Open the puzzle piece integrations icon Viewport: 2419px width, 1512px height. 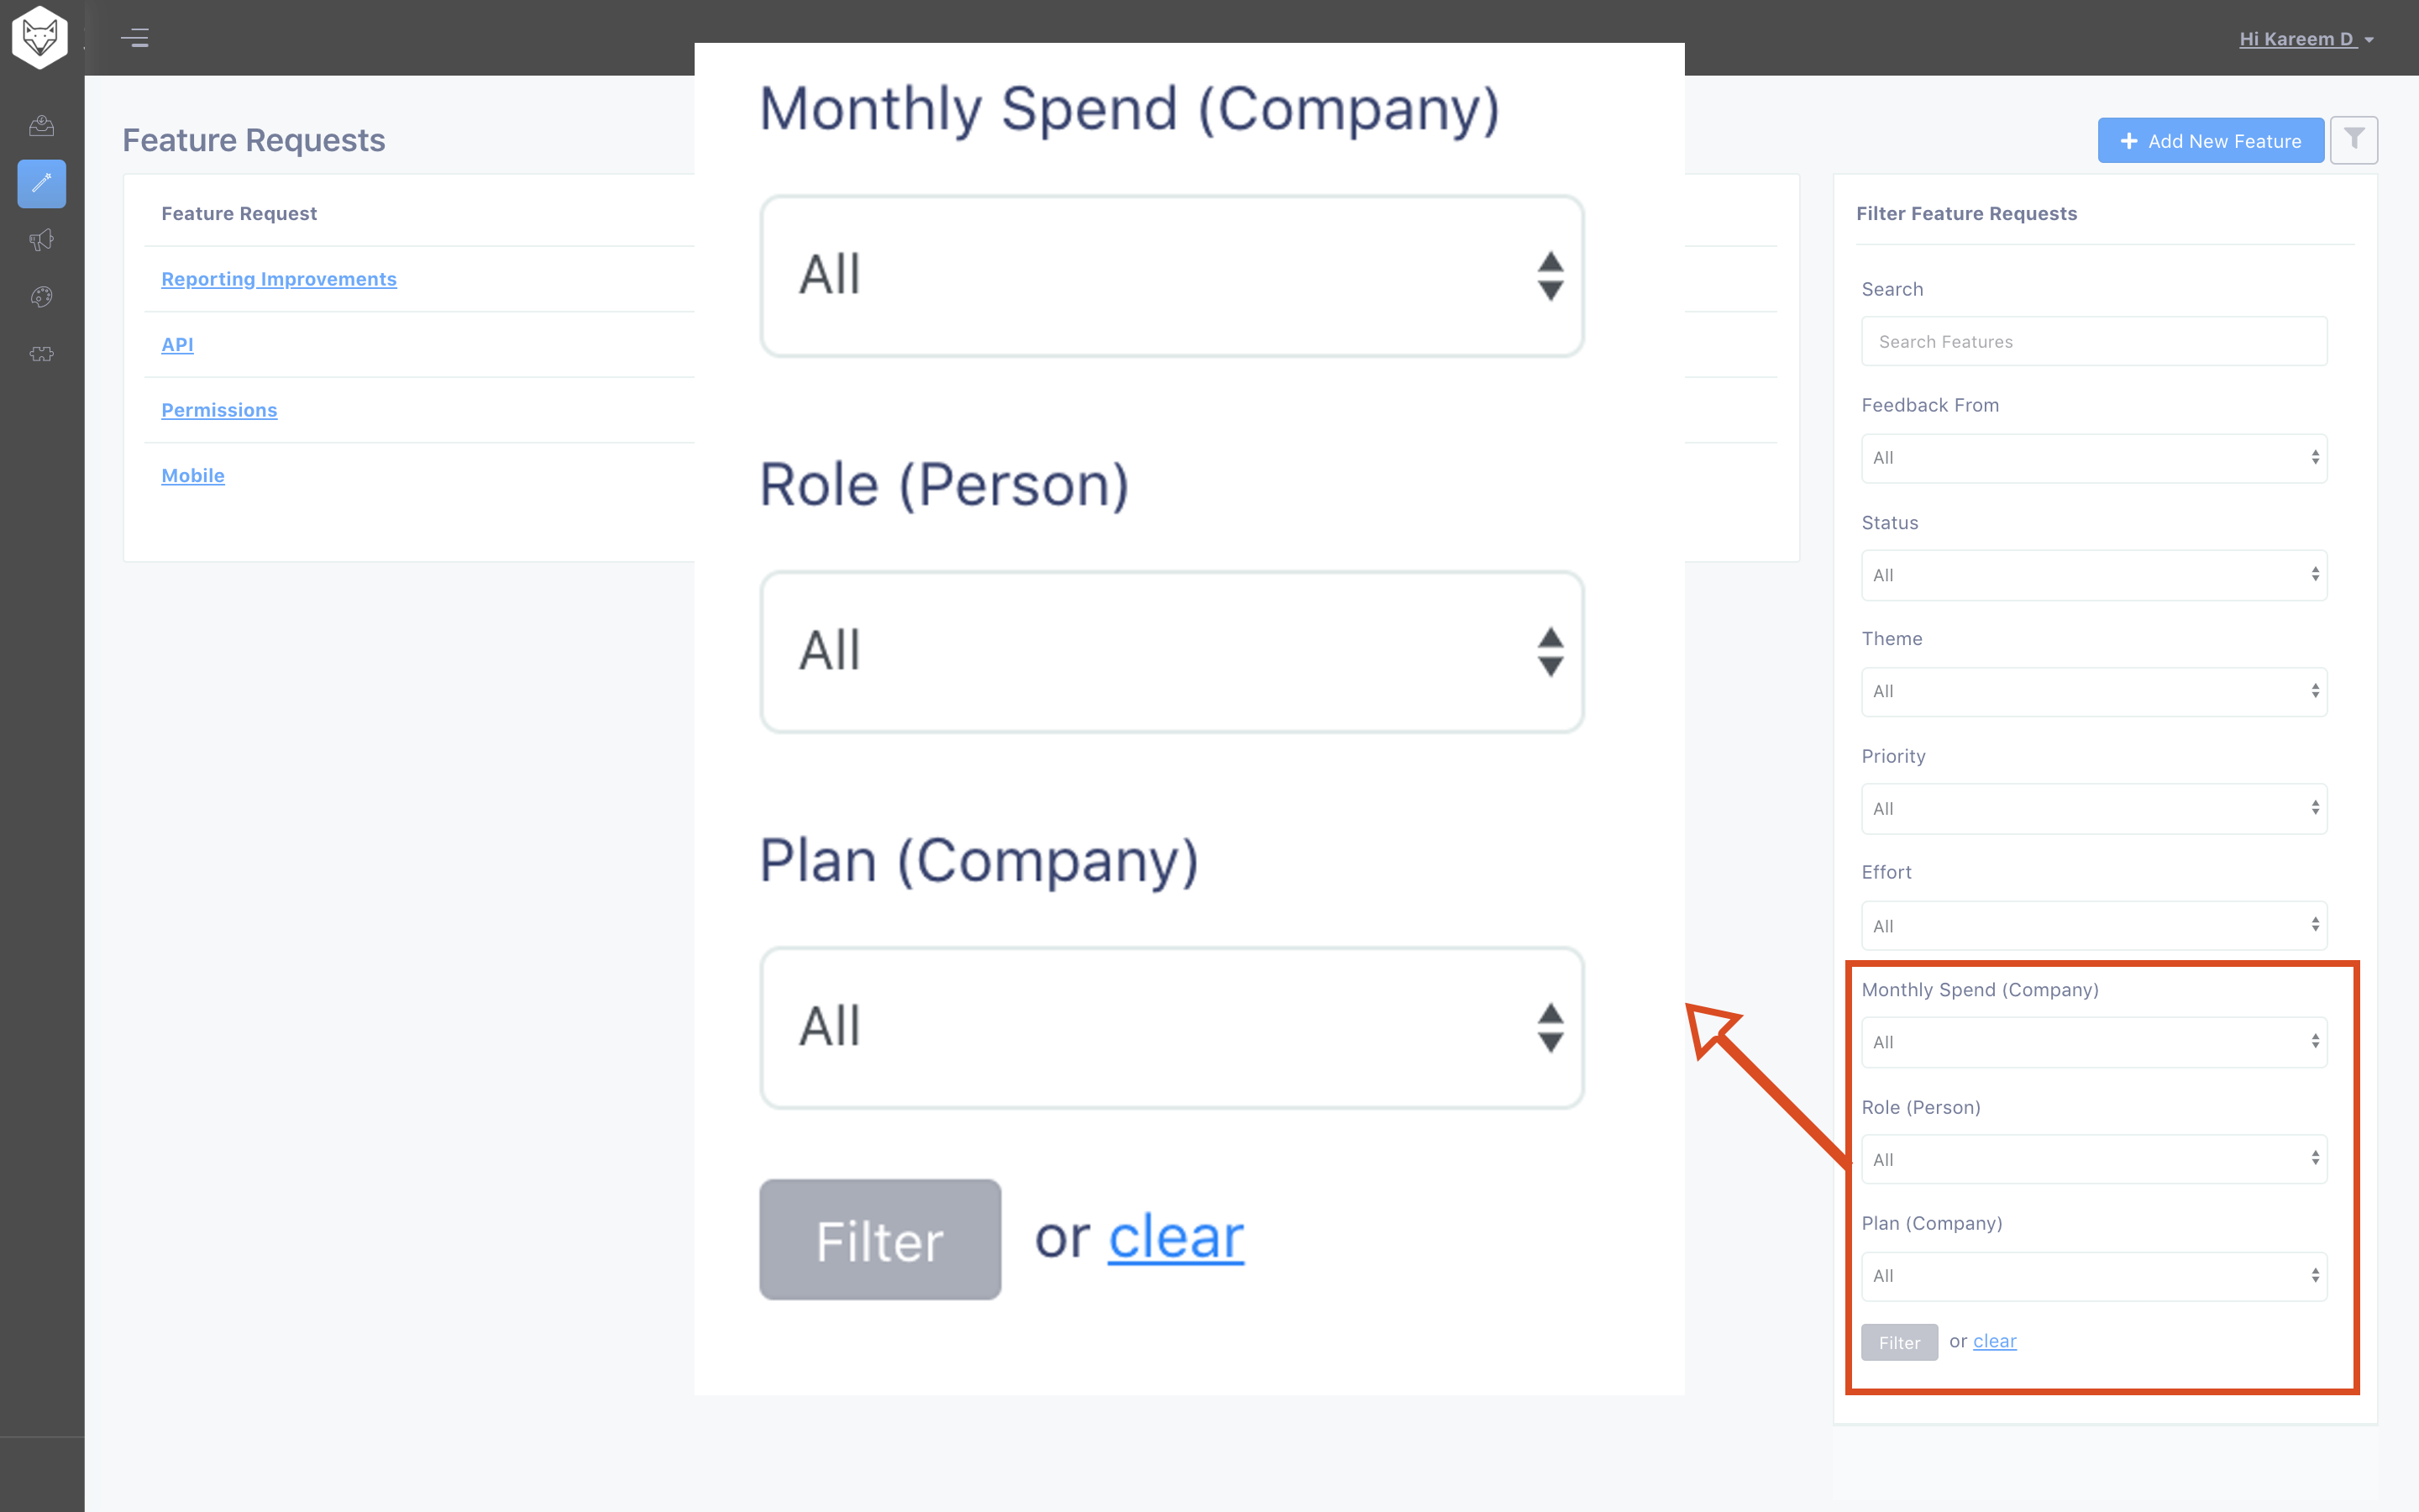41,354
